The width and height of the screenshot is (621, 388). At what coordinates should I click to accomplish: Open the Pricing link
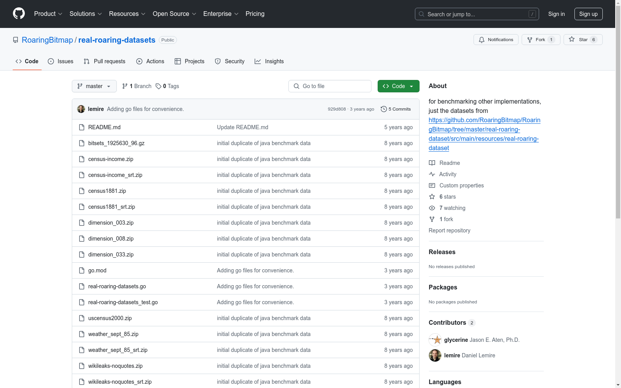coord(255,14)
